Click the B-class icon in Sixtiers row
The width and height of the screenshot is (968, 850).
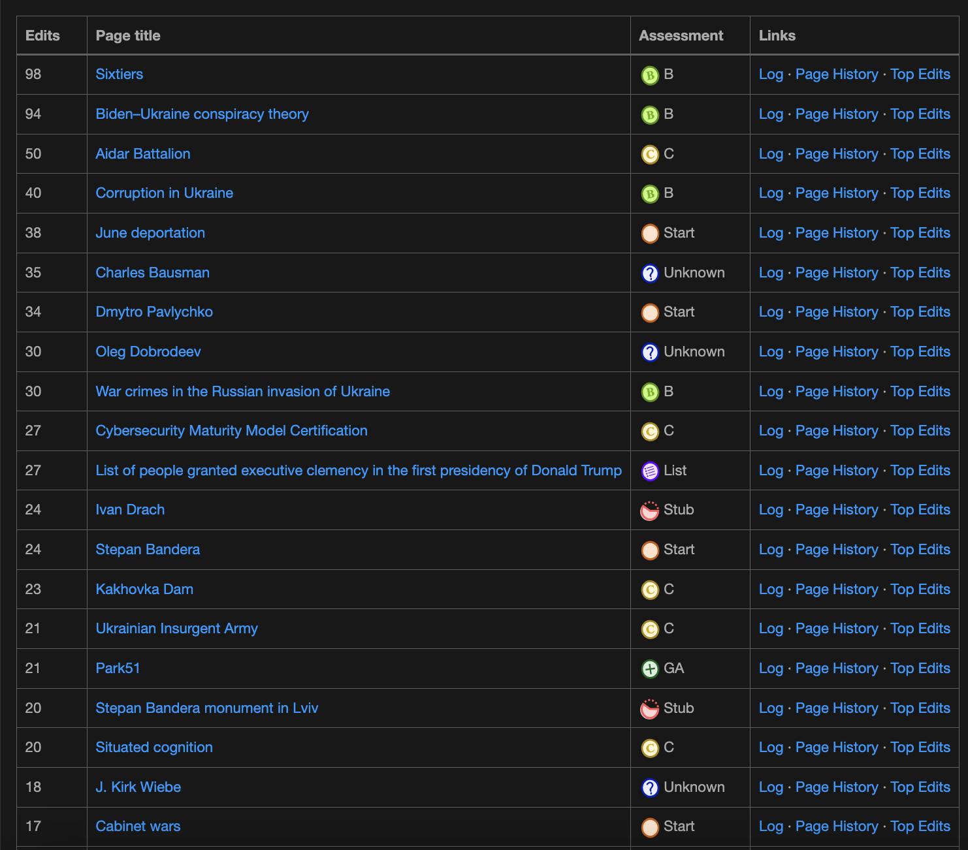[649, 75]
